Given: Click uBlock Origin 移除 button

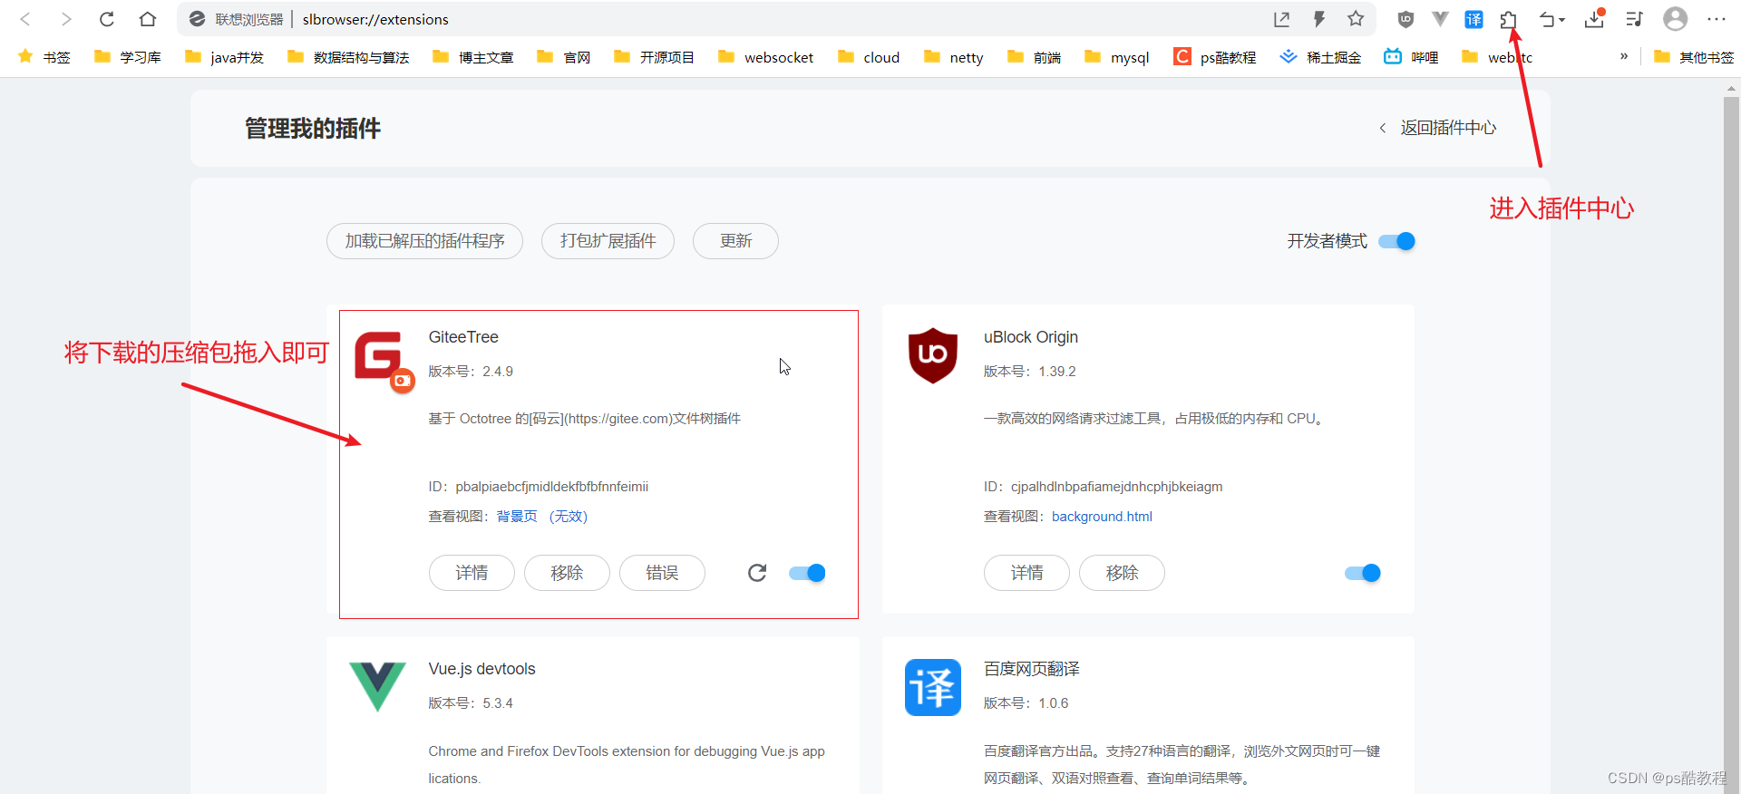Looking at the screenshot, I should pos(1122,573).
